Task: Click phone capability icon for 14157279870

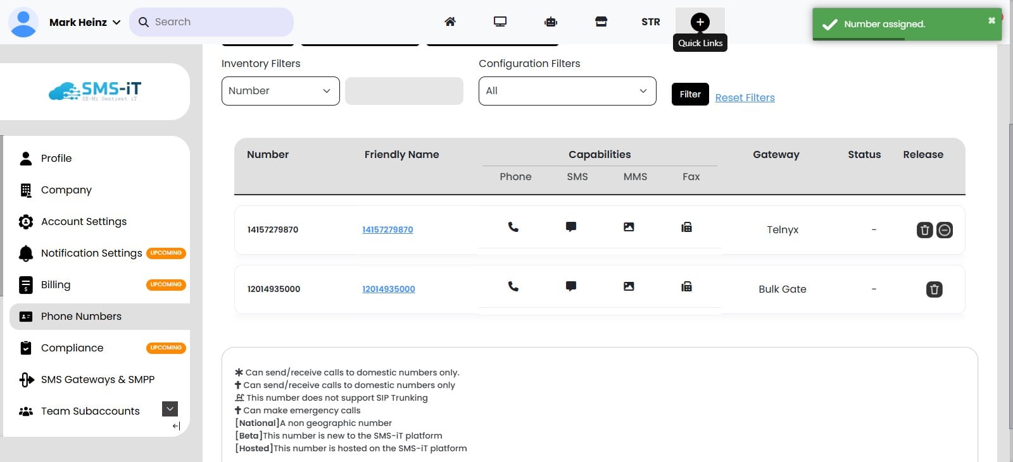Action: click(513, 227)
